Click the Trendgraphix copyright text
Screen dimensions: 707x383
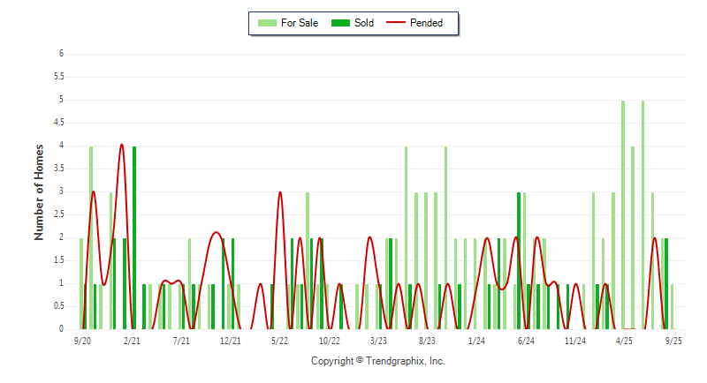pos(377,361)
